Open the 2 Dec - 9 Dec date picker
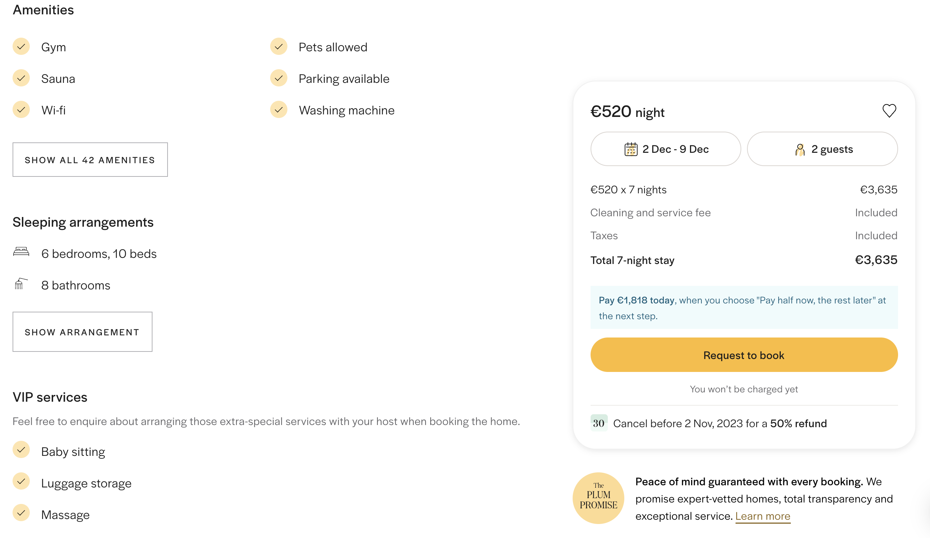This screenshot has height=538, width=930. pos(666,149)
